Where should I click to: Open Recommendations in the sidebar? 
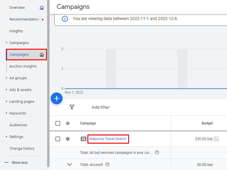[25, 19]
